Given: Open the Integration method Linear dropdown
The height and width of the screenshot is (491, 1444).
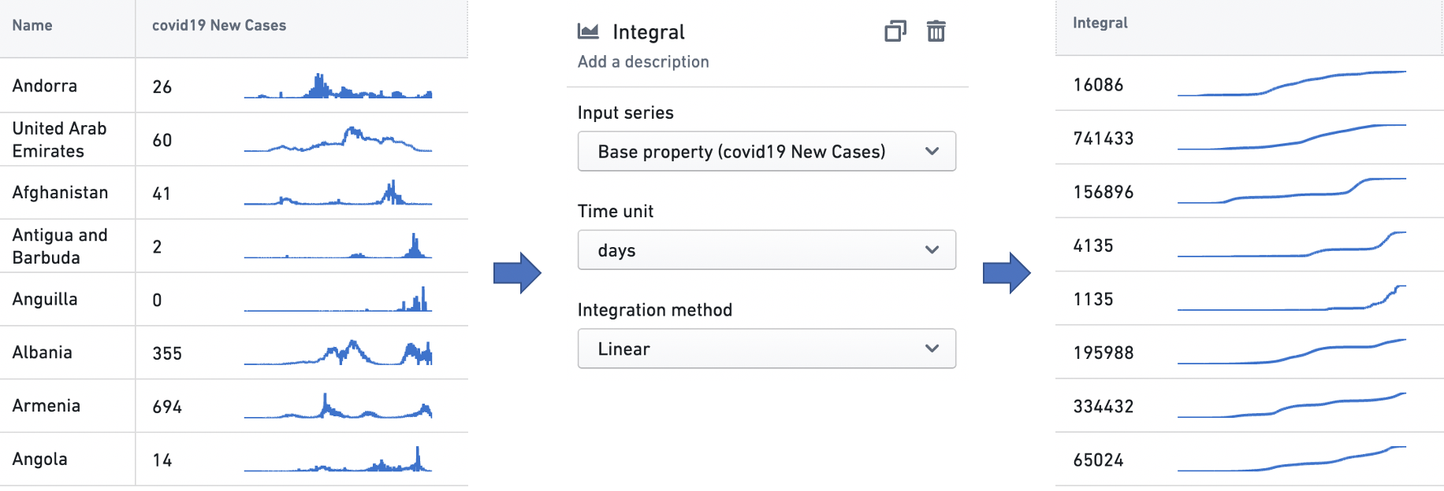Looking at the screenshot, I should pyautogui.click(x=767, y=349).
